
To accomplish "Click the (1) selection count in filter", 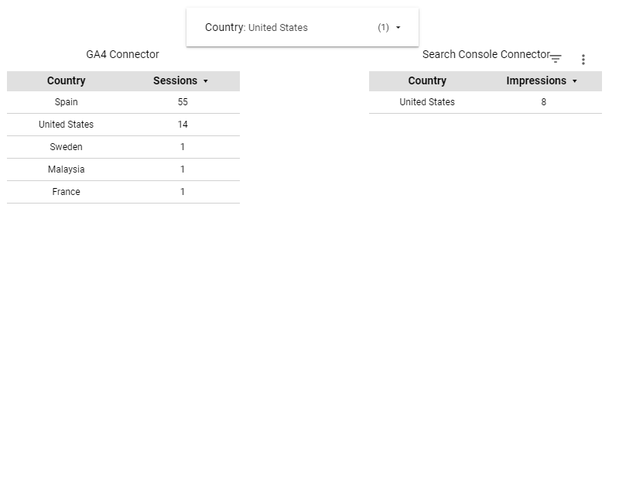I will click(x=383, y=27).
